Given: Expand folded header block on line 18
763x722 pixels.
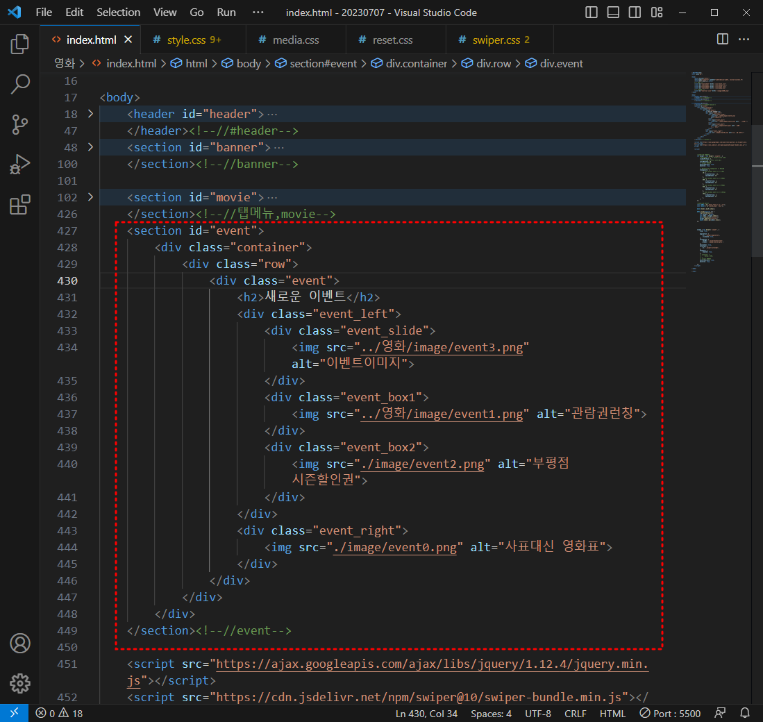Looking at the screenshot, I should coord(90,114).
